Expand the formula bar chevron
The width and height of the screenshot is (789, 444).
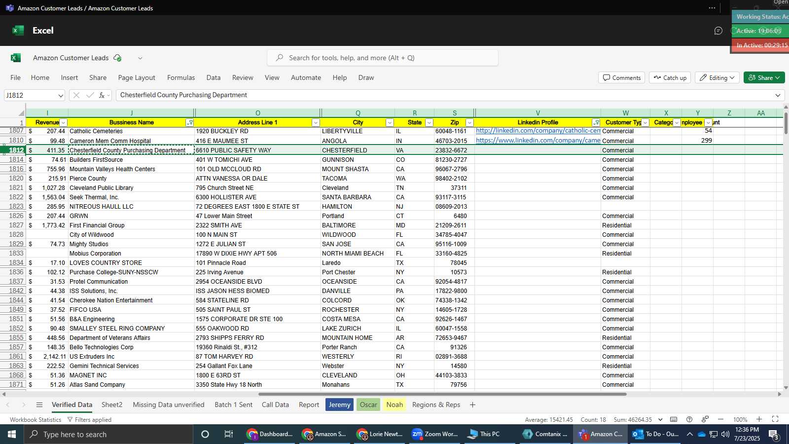(778, 95)
